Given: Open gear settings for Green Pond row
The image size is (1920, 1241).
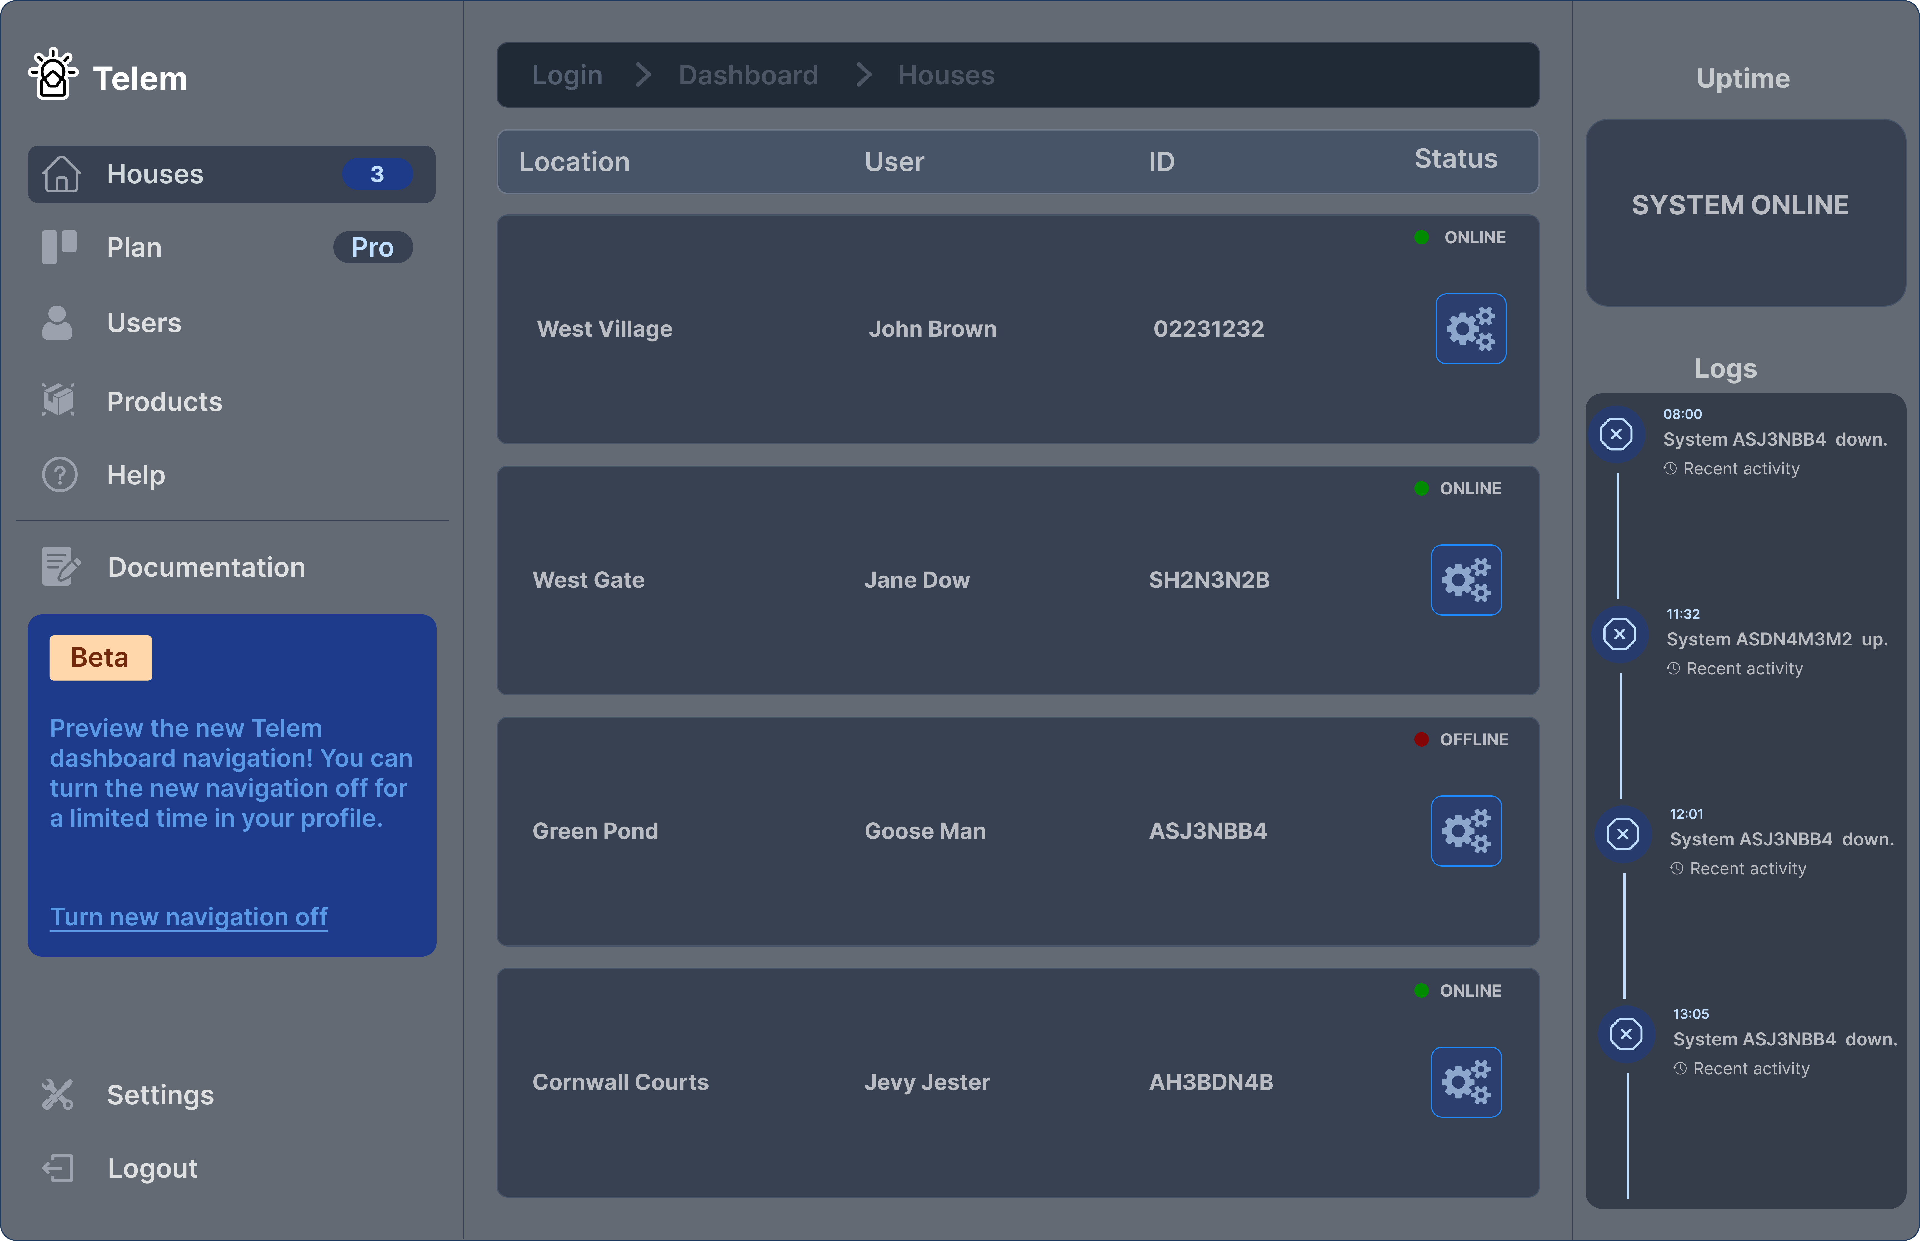Looking at the screenshot, I should point(1466,831).
